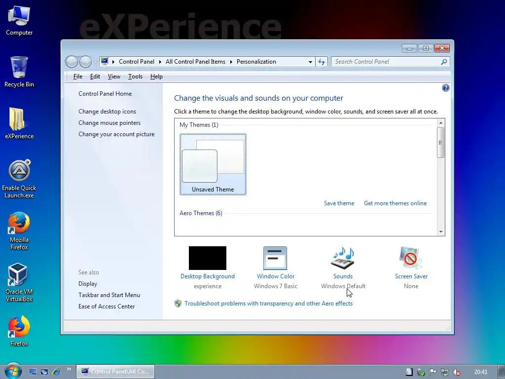The image size is (505, 379).
Task: Expand the arrow before Control Panel breadcrumb
Action: 113,62
